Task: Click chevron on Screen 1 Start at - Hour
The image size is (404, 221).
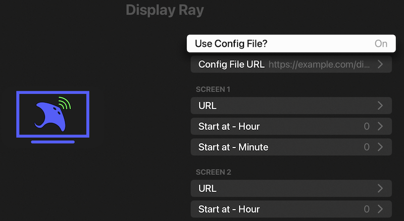Action: pyautogui.click(x=380, y=126)
